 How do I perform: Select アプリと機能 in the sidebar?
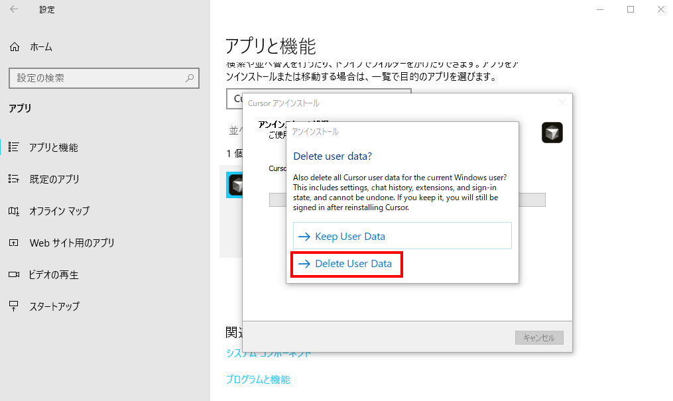(x=54, y=148)
